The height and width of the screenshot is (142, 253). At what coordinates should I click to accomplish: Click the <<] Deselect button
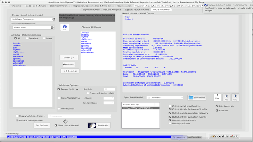pyautogui.click(x=70, y=71)
